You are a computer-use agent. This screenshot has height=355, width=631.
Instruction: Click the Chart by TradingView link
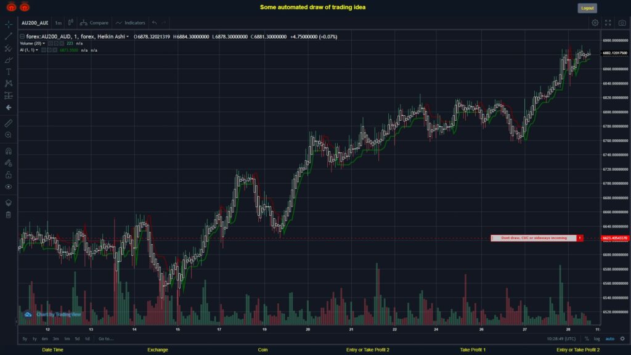(x=59, y=314)
